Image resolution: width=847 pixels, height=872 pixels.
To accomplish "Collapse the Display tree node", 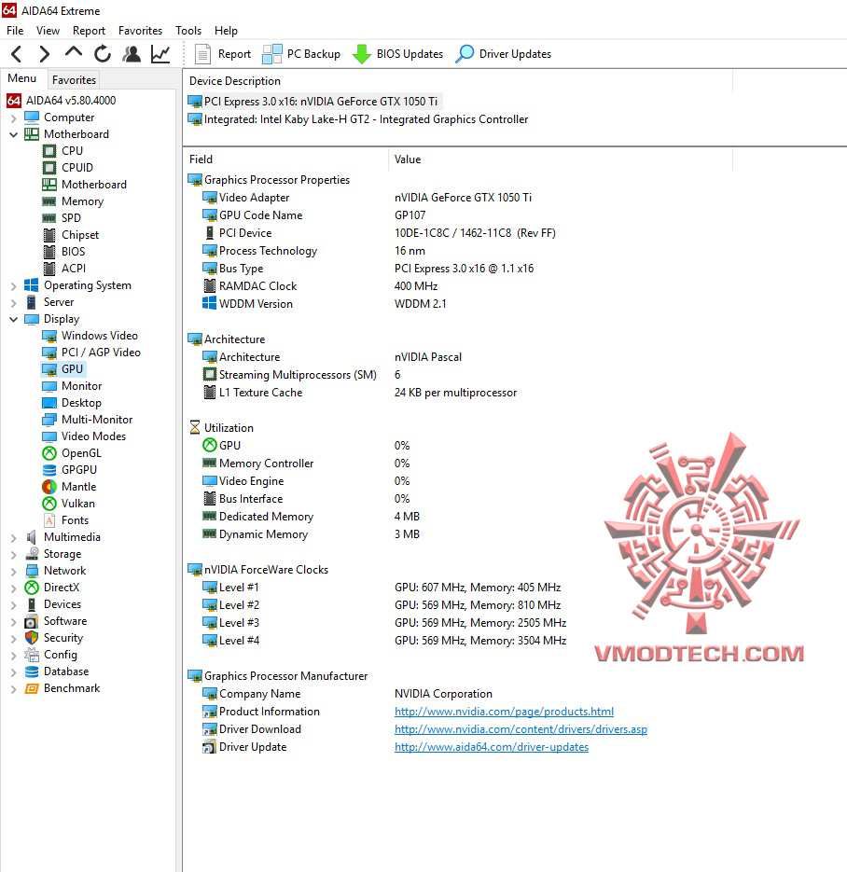I will (x=13, y=319).
